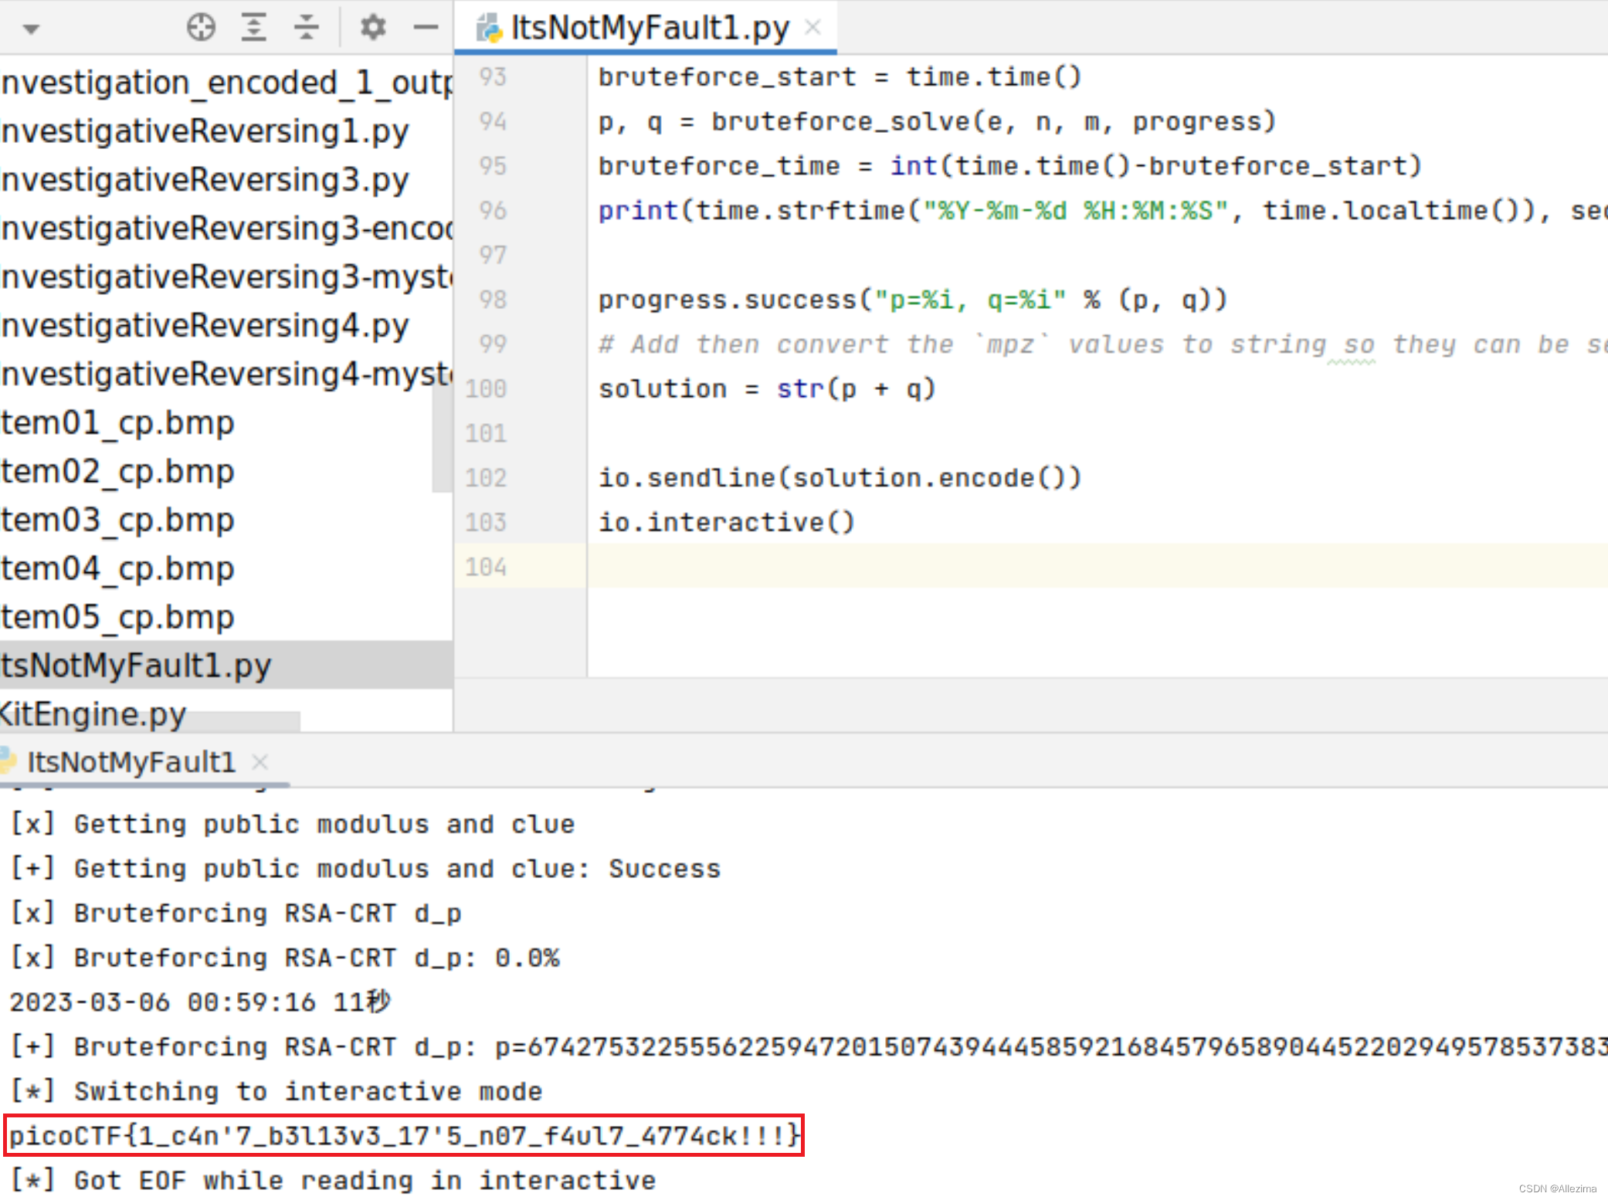Click the picoCTF flag output line
The image size is (1608, 1200).
click(403, 1135)
